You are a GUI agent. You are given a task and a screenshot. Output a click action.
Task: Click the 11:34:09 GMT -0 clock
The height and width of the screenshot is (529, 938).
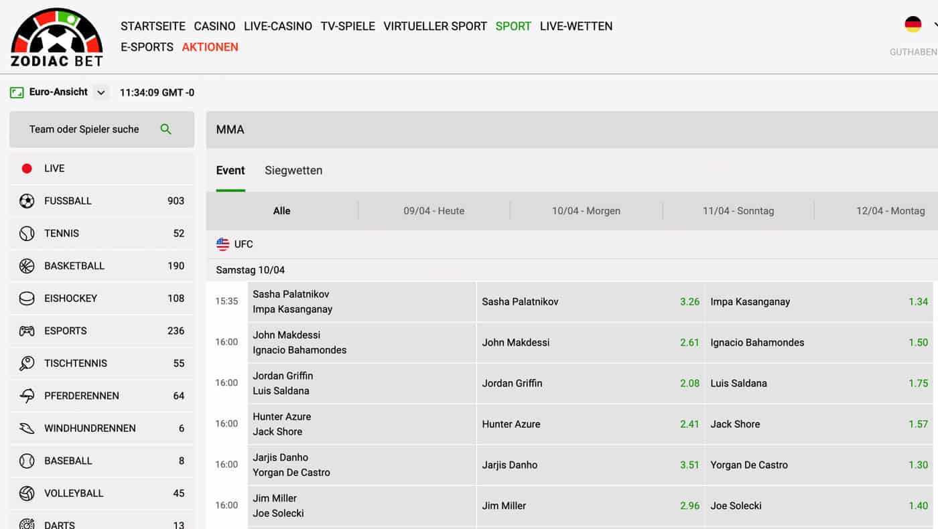click(x=157, y=93)
